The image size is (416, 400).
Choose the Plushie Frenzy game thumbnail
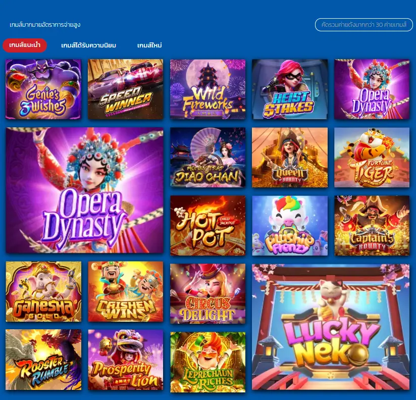point(290,226)
